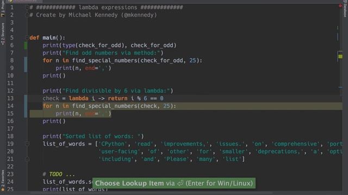Click the 'Michael Kennedy' comment text
This screenshot has height=195, width=348.
93,15
